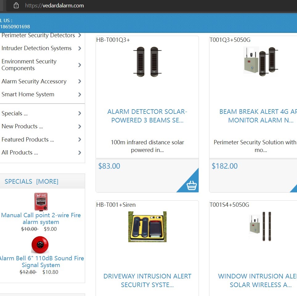This screenshot has width=297, height=296.
Task: Expand the Featured Products category
Action: (80, 139)
